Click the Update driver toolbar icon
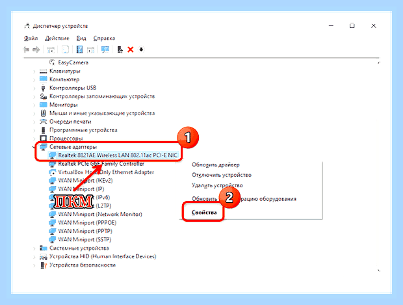 coord(120,49)
